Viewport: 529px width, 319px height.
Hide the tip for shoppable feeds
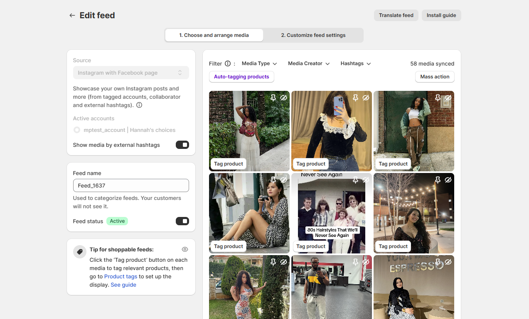click(185, 249)
